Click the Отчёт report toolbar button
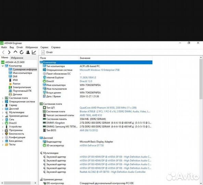 [47, 52]
